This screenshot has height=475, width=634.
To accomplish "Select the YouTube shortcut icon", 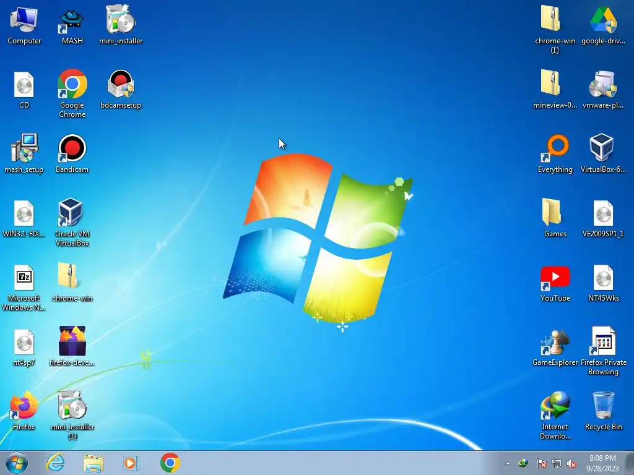I will tap(555, 283).
